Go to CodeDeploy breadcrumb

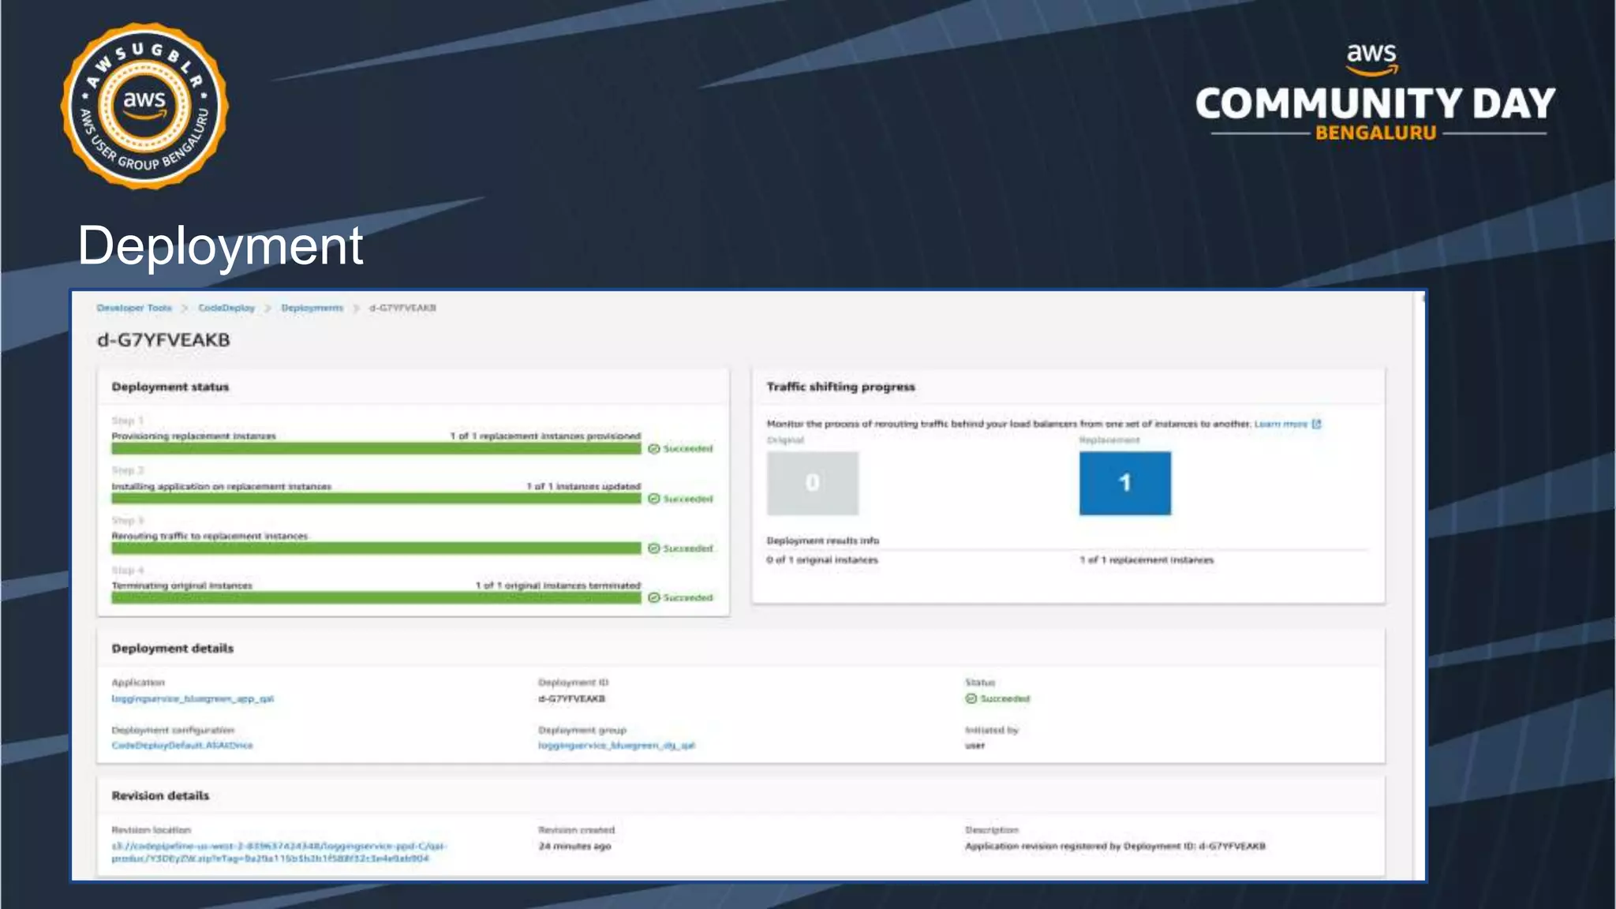pos(226,308)
